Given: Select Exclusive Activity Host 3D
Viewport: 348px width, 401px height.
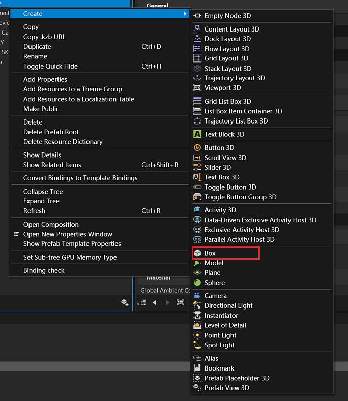Looking at the screenshot, I should click(242, 230).
